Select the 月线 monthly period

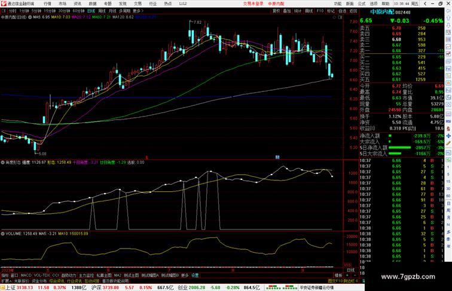112,11
